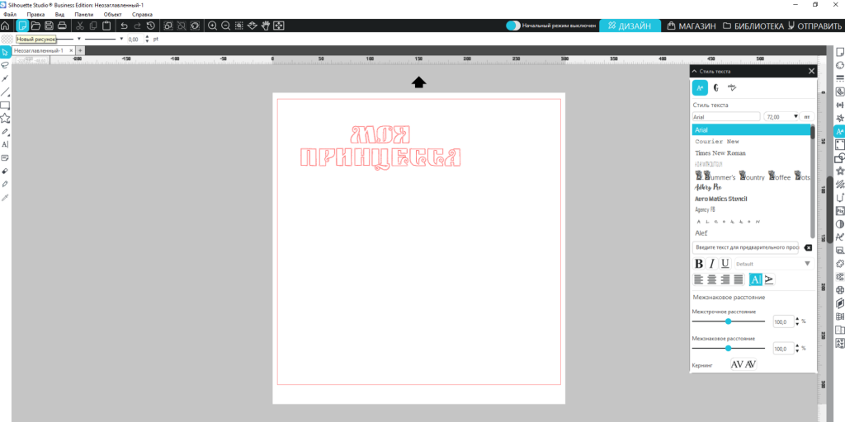Screen dimensions: 845x422
Task: Toggle Italic text formatting
Action: (712, 263)
